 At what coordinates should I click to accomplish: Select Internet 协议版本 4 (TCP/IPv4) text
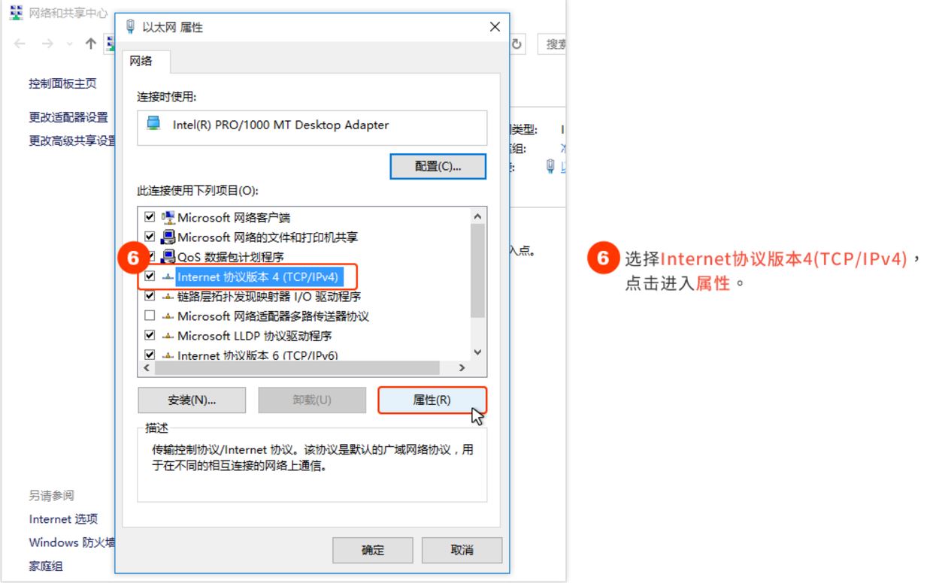257,276
